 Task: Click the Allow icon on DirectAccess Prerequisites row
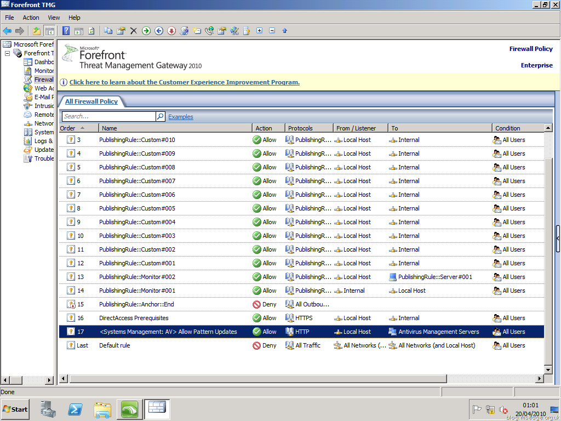[256, 318]
